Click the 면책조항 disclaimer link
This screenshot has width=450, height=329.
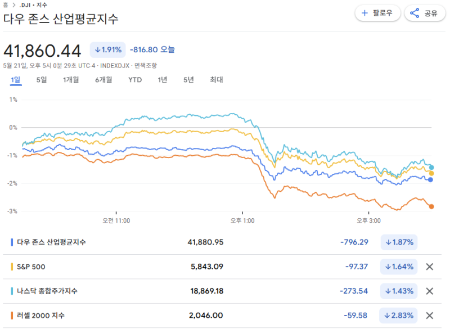click(146, 66)
